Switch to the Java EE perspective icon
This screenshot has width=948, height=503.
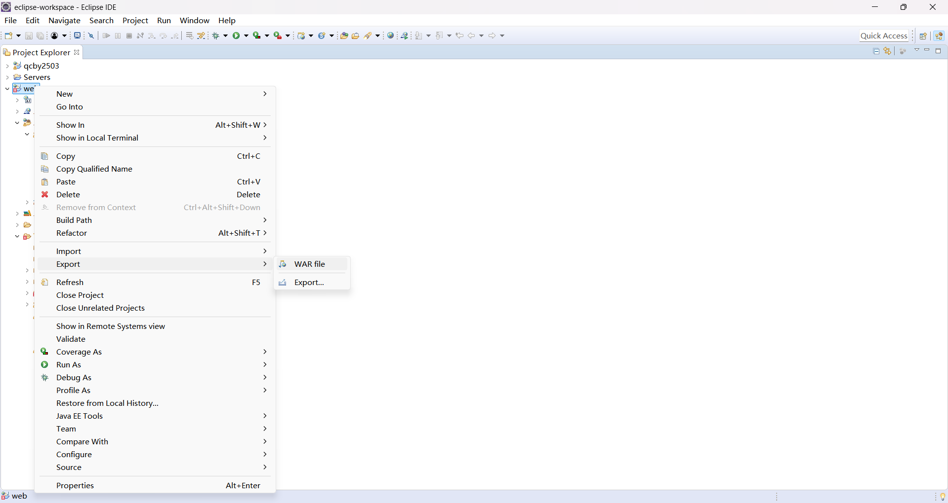[x=939, y=36]
